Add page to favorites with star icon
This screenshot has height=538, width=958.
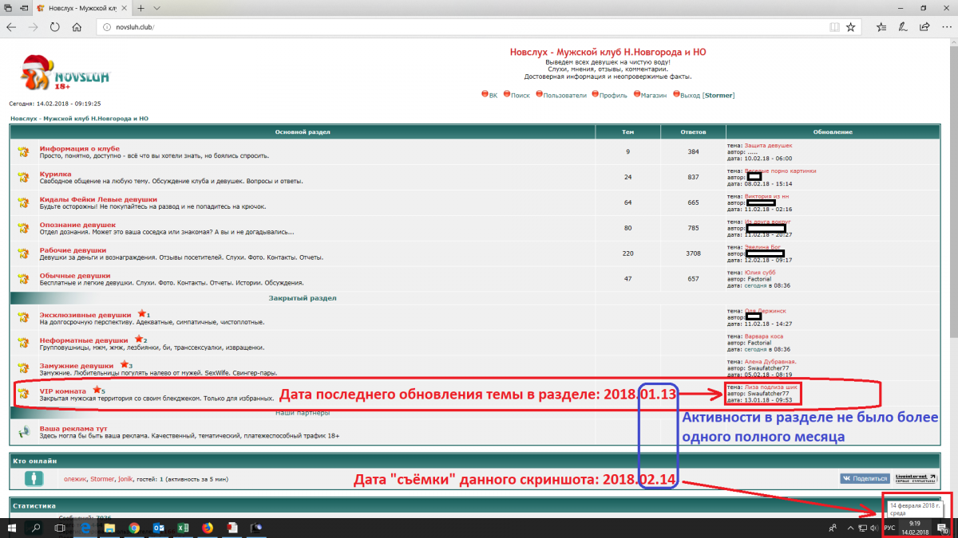point(851,26)
